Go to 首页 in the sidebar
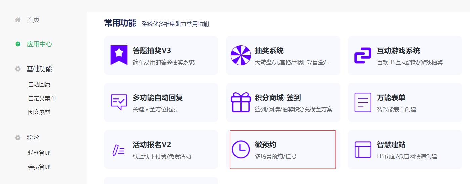The height and width of the screenshot is (184, 470). point(33,20)
